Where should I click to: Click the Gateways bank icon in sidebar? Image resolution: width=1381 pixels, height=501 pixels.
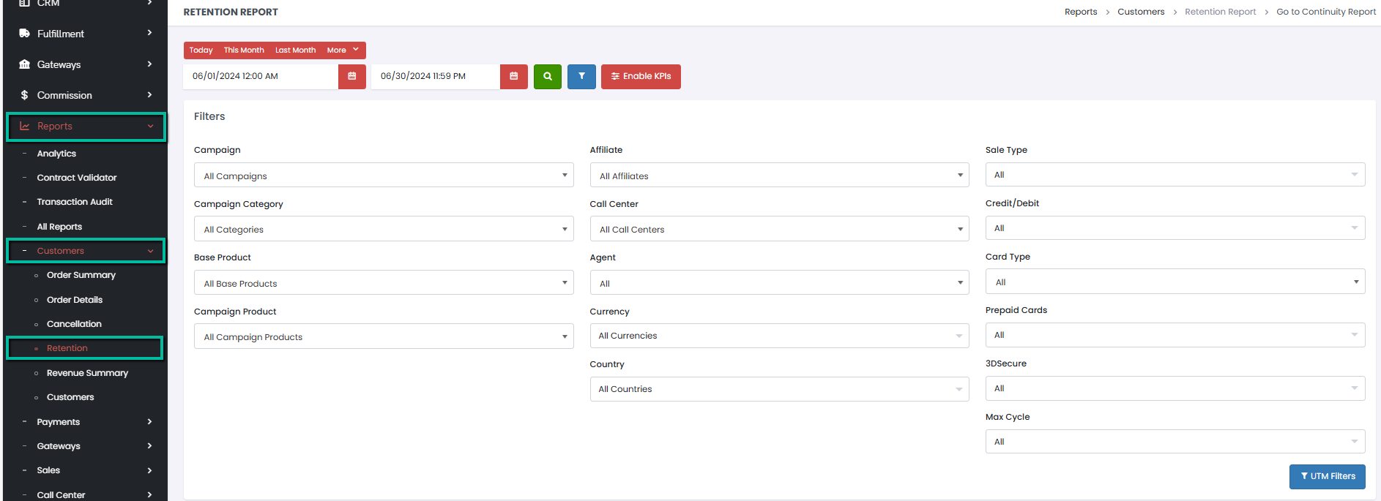tap(24, 64)
